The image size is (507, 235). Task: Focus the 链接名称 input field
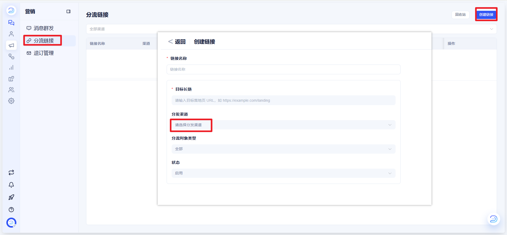coord(283,70)
